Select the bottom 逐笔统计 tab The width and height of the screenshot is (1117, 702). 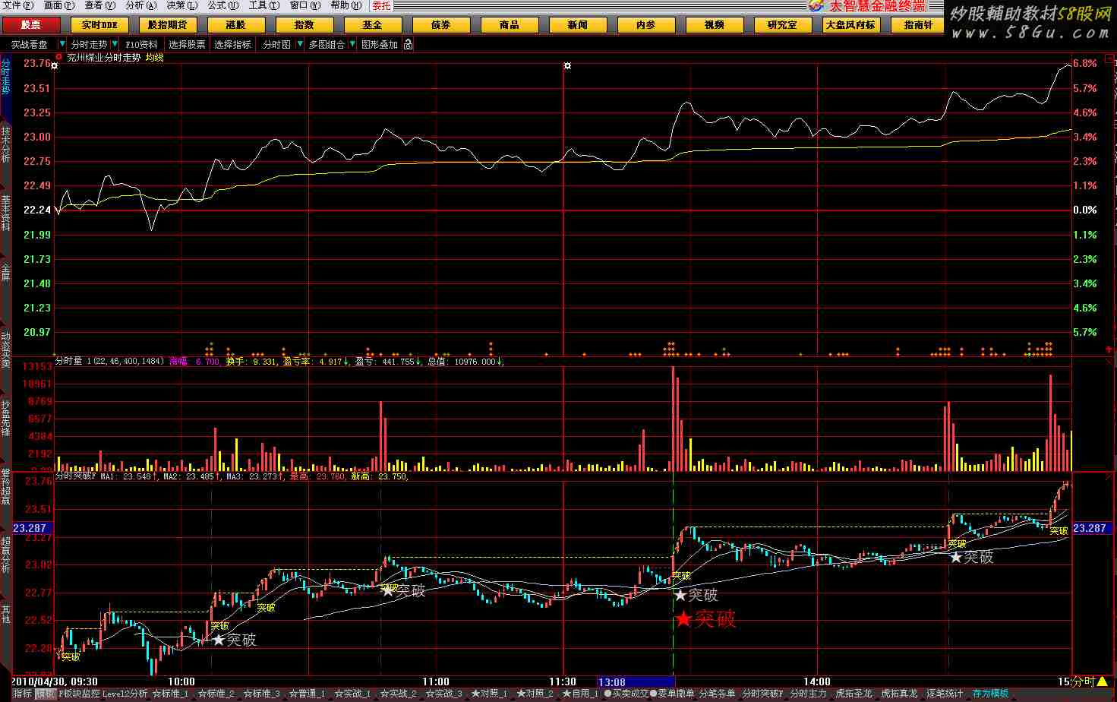click(x=945, y=694)
